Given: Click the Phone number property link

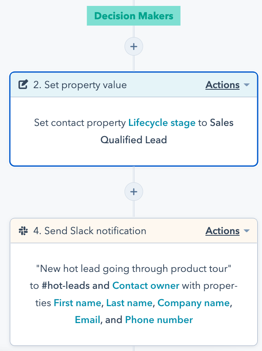Looking at the screenshot, I should pyautogui.click(x=159, y=320).
